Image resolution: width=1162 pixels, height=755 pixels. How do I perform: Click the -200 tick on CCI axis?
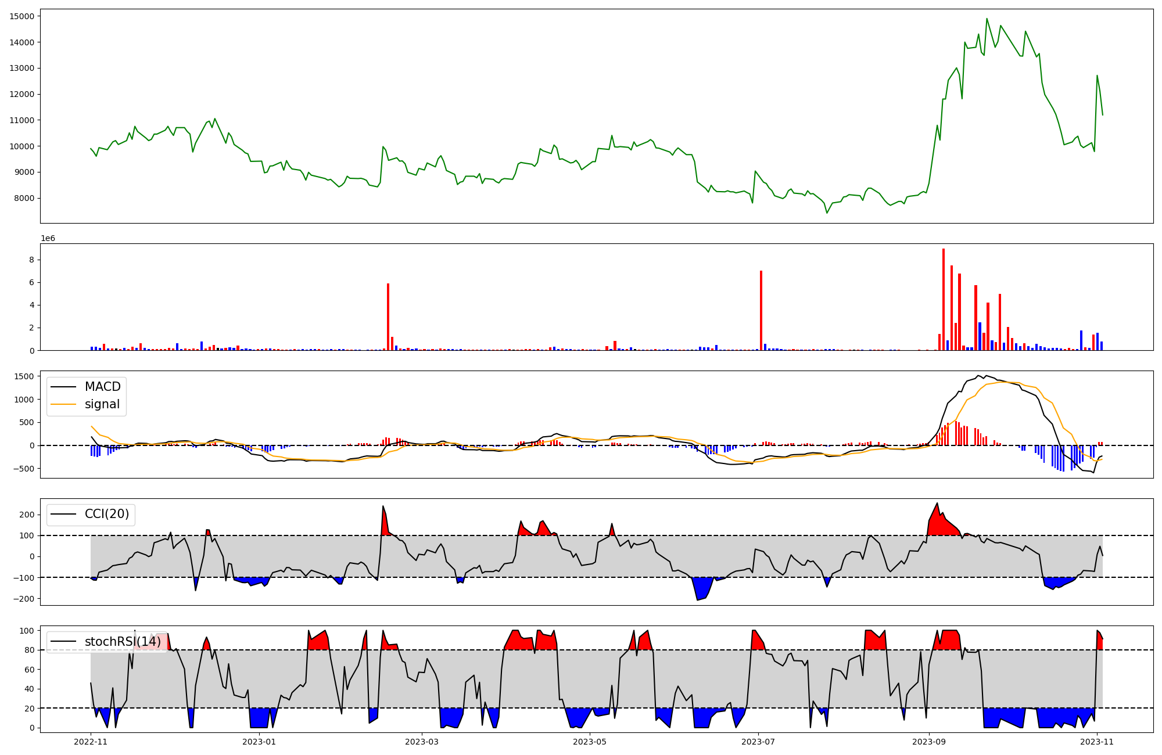[24, 599]
